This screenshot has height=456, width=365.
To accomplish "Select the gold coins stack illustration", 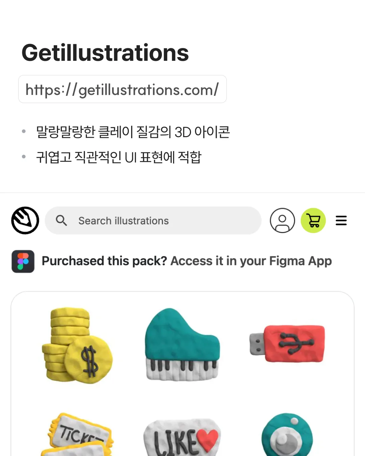I will [77, 346].
